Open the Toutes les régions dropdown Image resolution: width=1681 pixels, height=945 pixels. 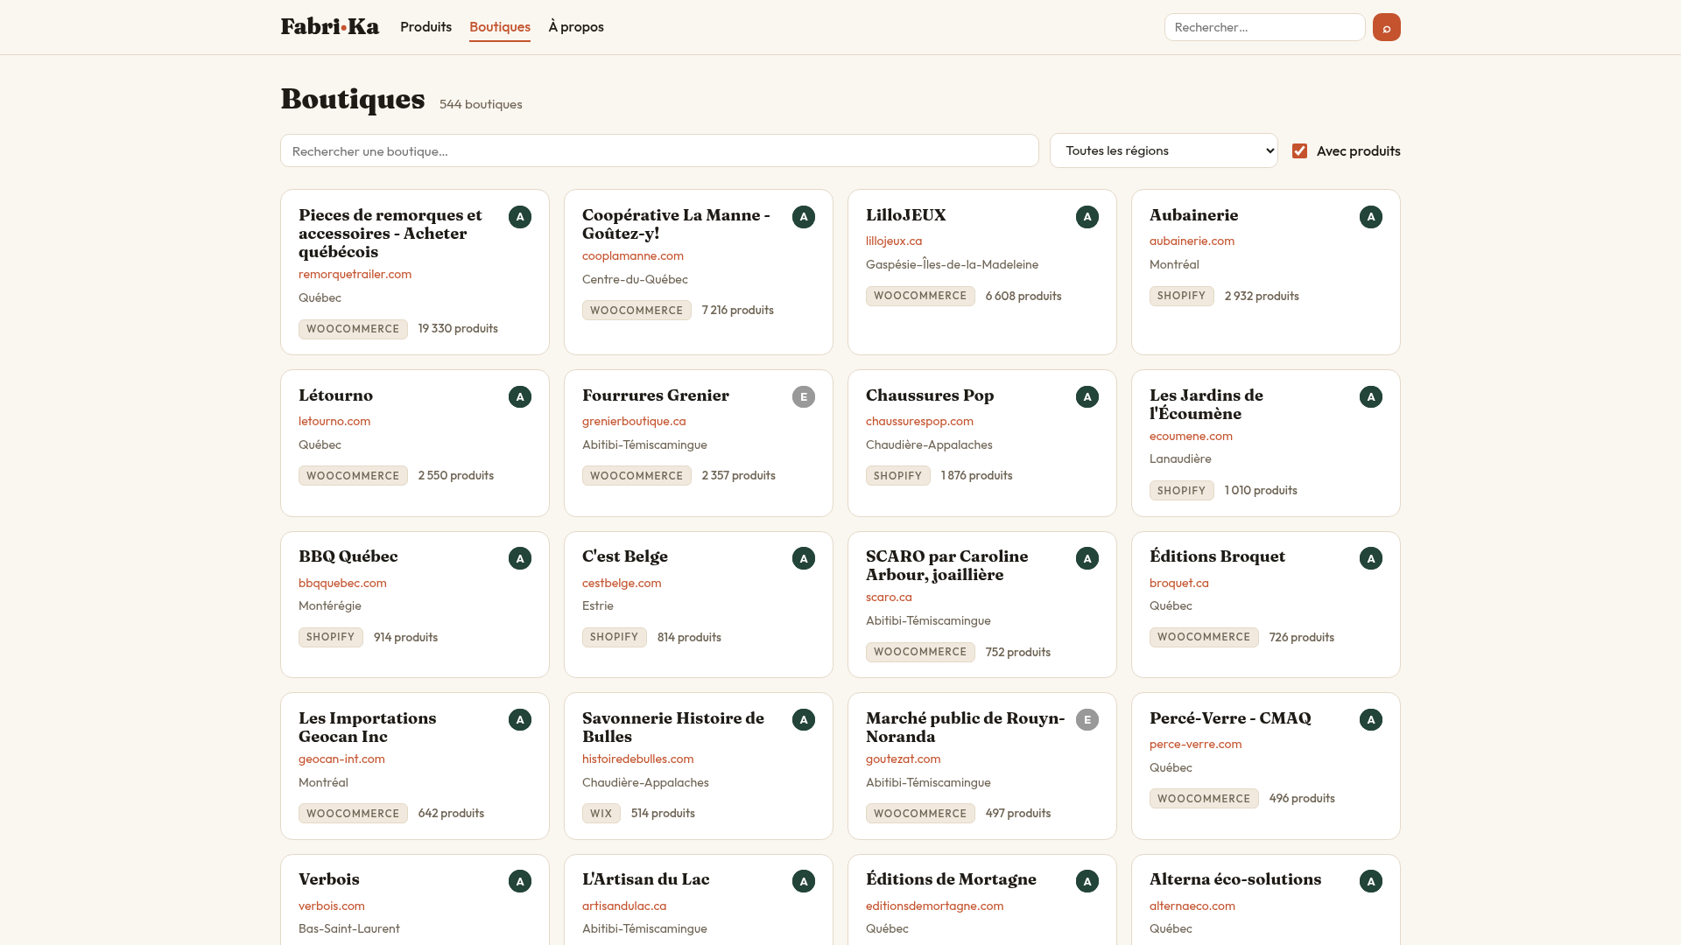tap(1164, 150)
